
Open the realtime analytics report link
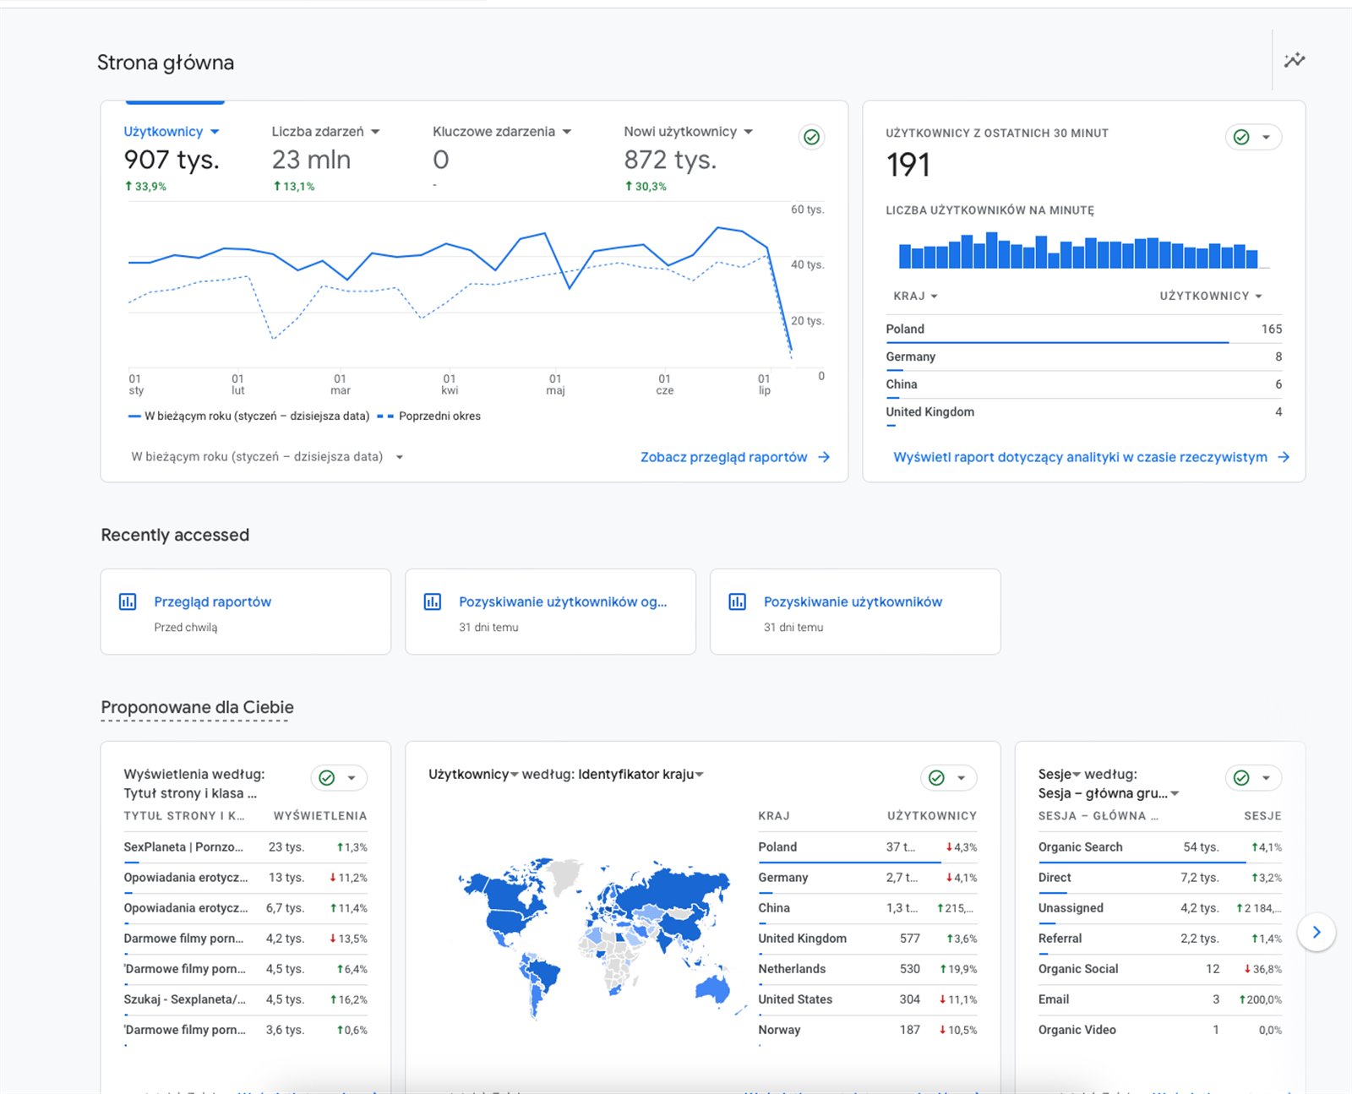tap(1090, 457)
